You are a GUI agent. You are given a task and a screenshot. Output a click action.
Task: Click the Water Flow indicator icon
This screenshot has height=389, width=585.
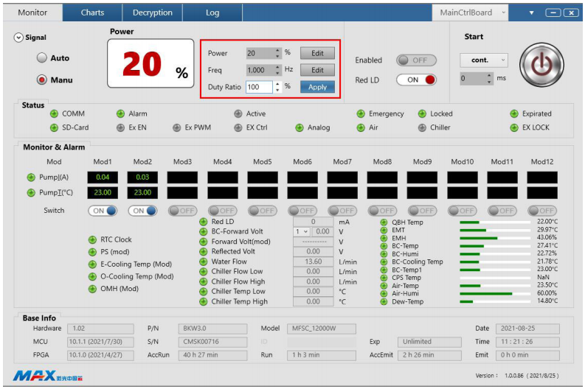[x=204, y=262]
